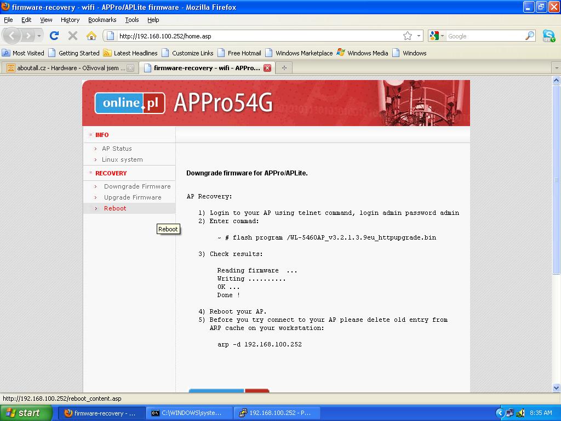Open the search engine dropdown
The width and height of the screenshot is (561, 421).
click(x=437, y=36)
